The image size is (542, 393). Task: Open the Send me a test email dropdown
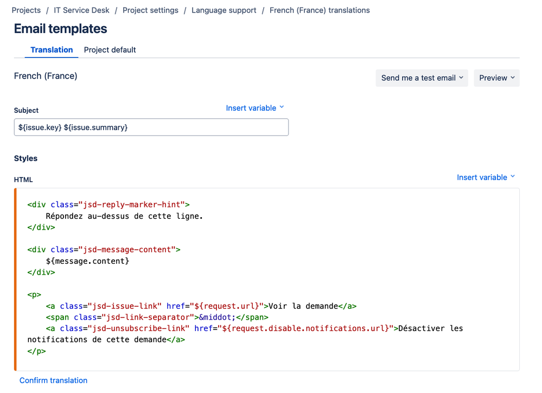click(422, 78)
